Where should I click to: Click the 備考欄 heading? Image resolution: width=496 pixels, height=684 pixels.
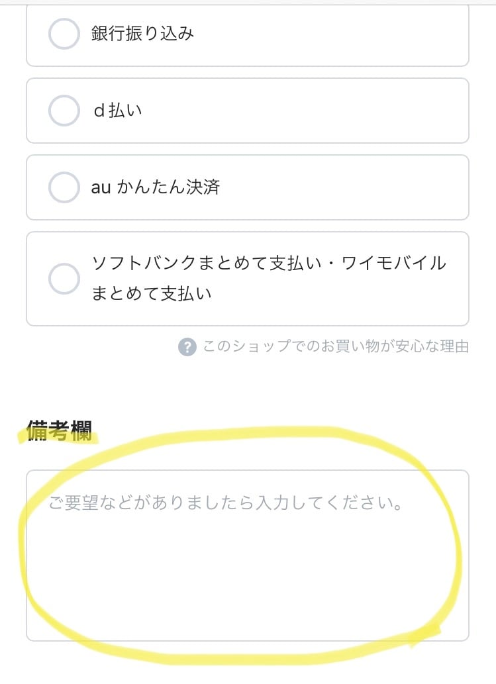pos(59,430)
